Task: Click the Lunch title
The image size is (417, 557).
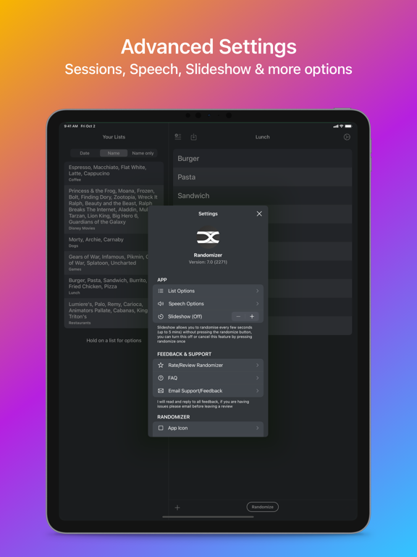Action: pyautogui.click(x=262, y=137)
